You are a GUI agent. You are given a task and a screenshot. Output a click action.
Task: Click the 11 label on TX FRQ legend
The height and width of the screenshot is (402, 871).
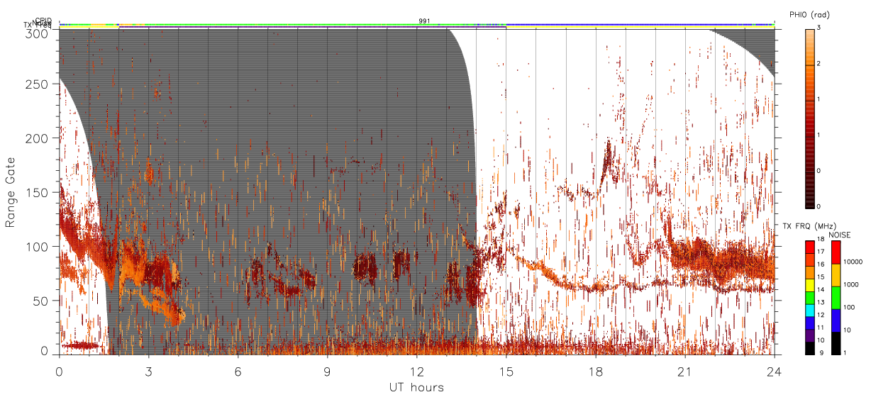pyautogui.click(x=821, y=328)
